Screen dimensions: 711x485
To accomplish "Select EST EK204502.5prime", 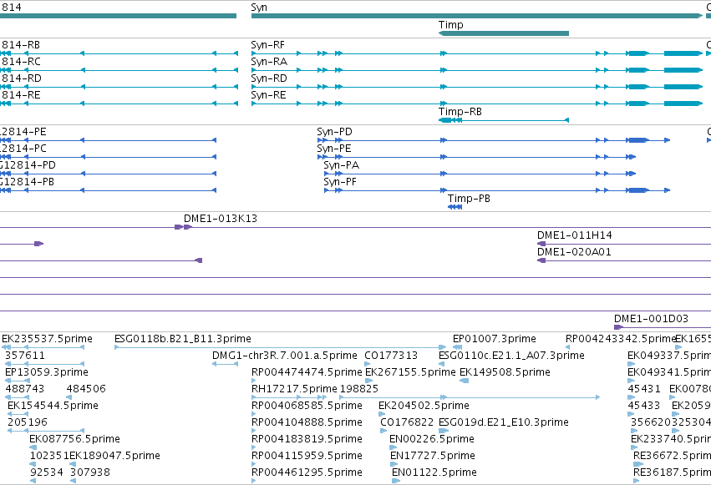I will click(x=424, y=406).
